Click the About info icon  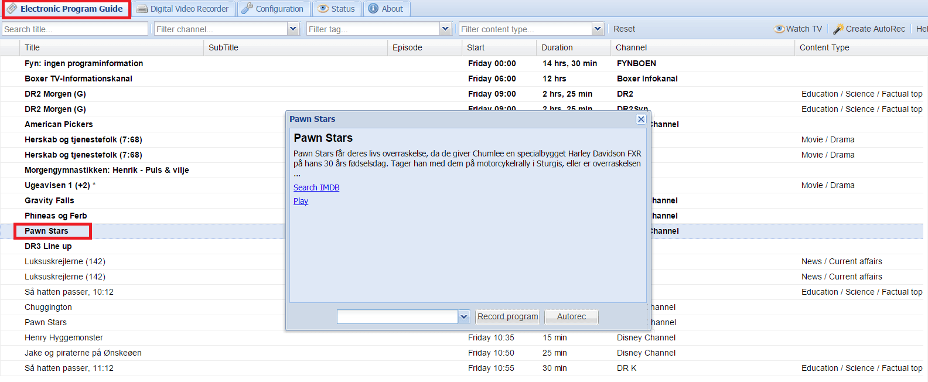point(373,9)
